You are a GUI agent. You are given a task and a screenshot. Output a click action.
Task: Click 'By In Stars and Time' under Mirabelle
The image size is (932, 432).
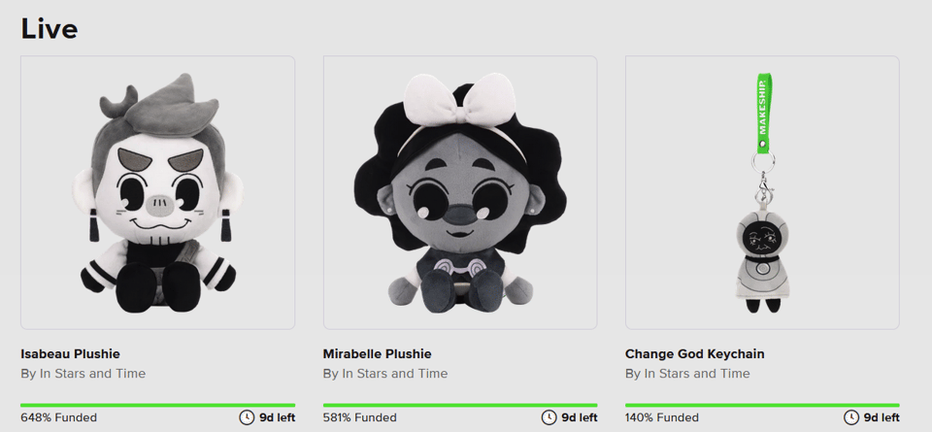[385, 374]
